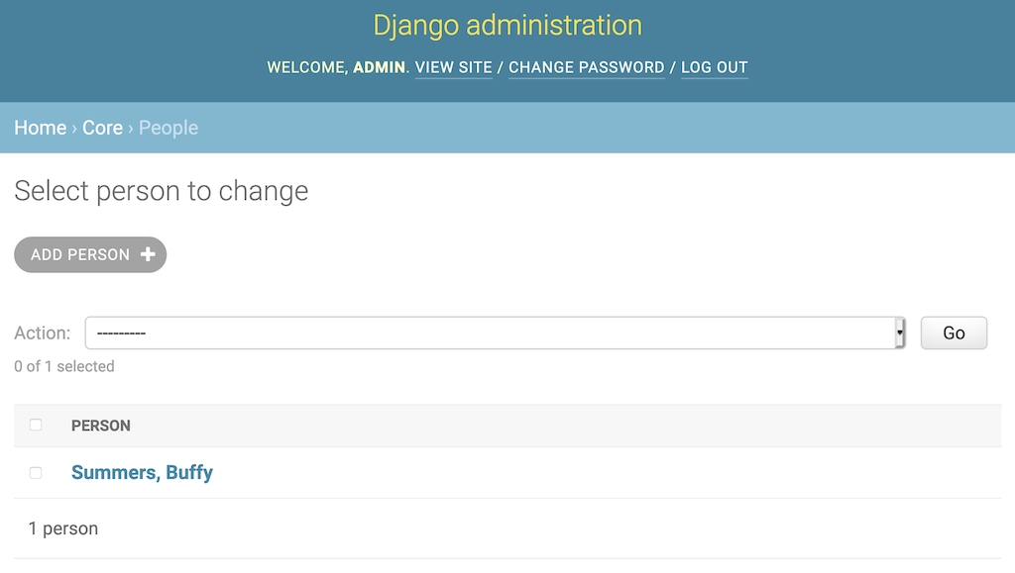Navigate to Core in the breadcrumb
Screen dimensions: 1015x573
[102, 128]
